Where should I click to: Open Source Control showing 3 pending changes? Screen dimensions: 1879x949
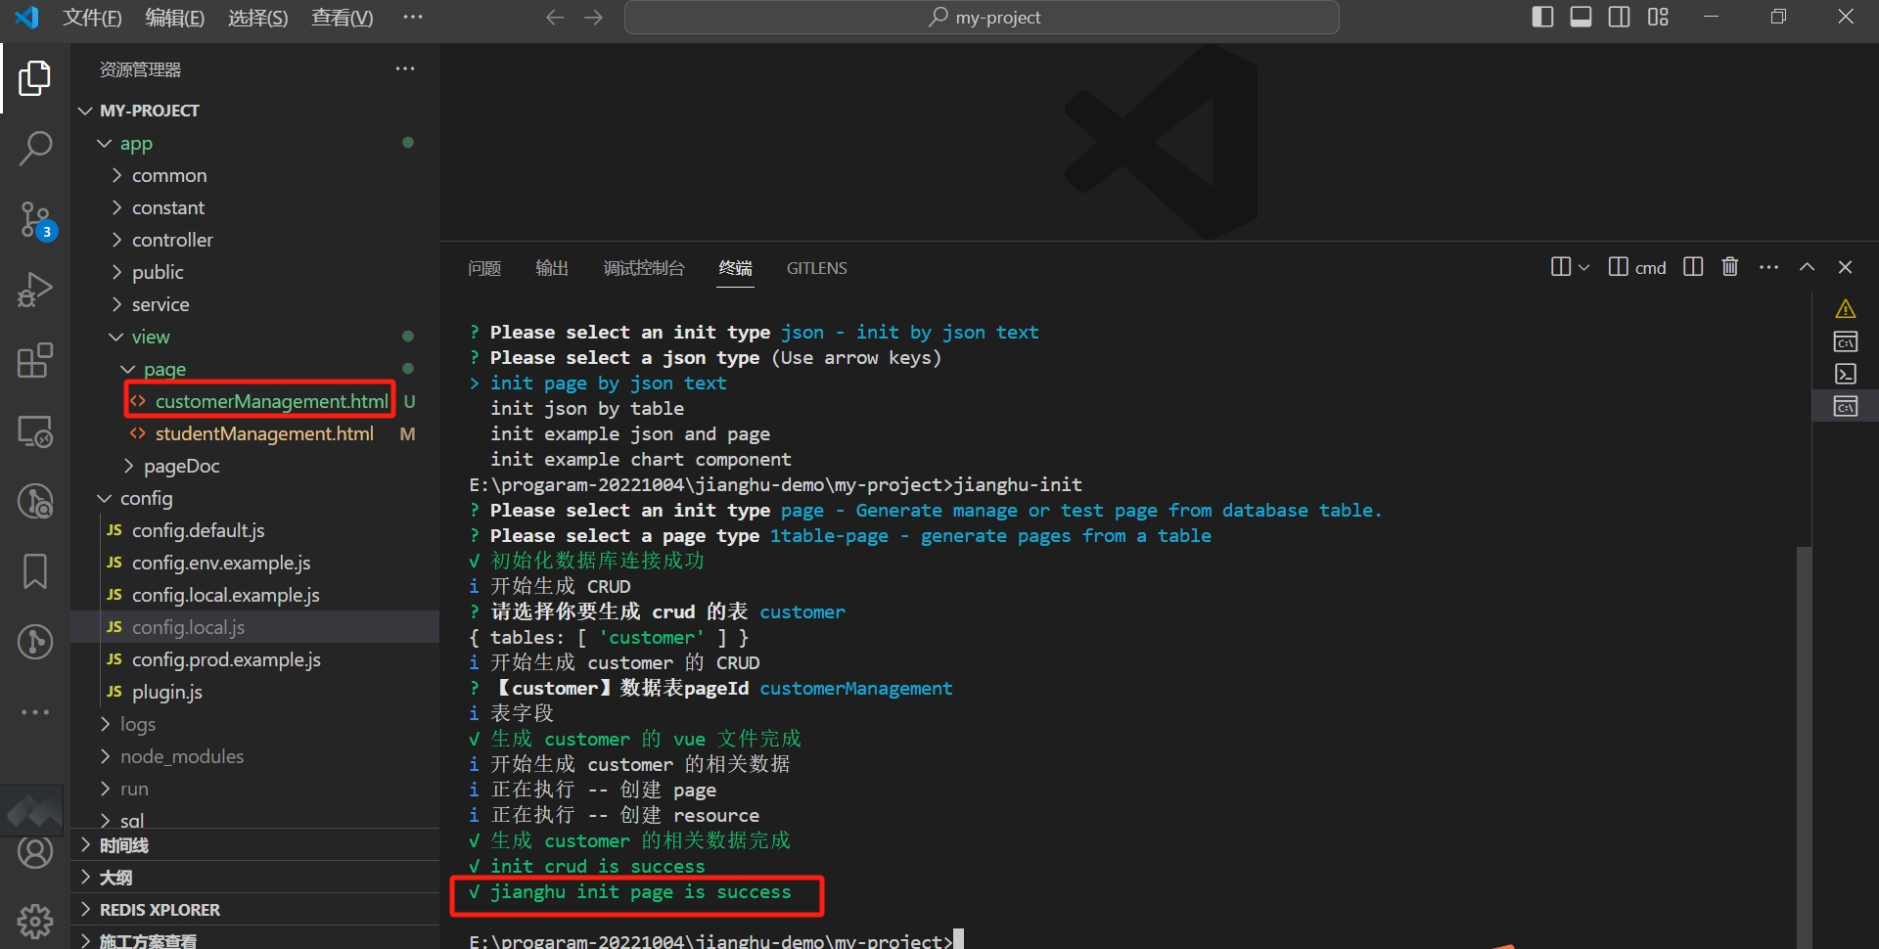coord(35,220)
